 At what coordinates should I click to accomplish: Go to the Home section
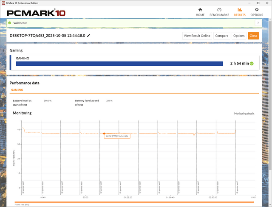coord(200,12)
